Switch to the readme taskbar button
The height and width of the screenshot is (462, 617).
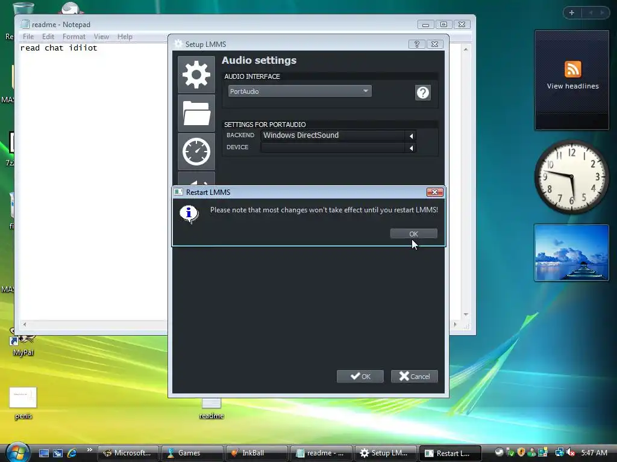pyautogui.click(x=321, y=453)
